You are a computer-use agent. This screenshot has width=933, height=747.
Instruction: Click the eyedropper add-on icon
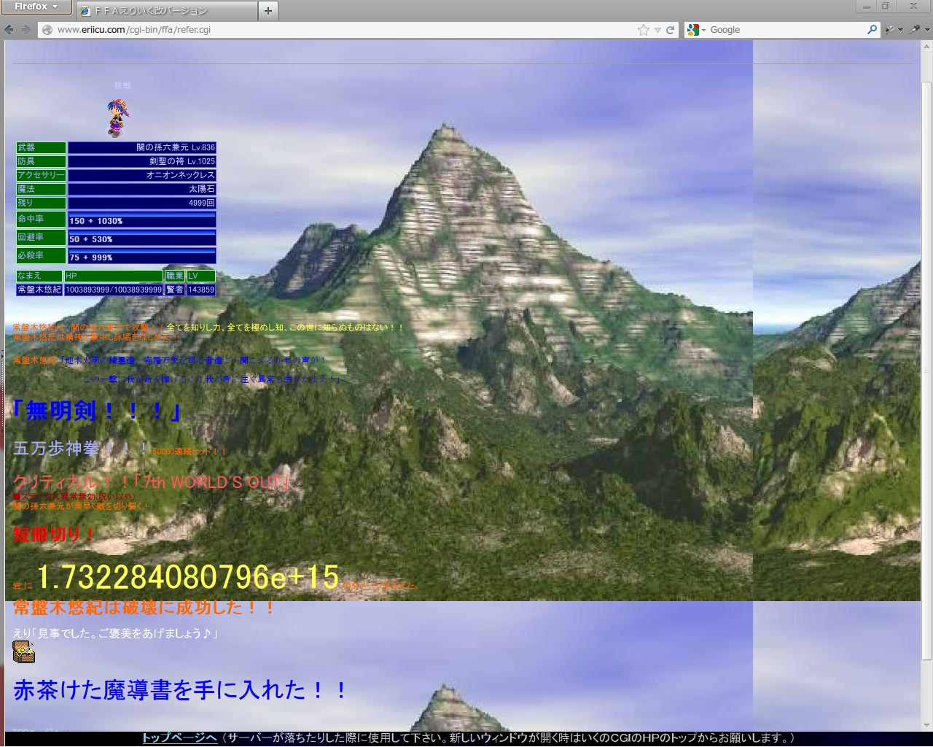click(915, 30)
